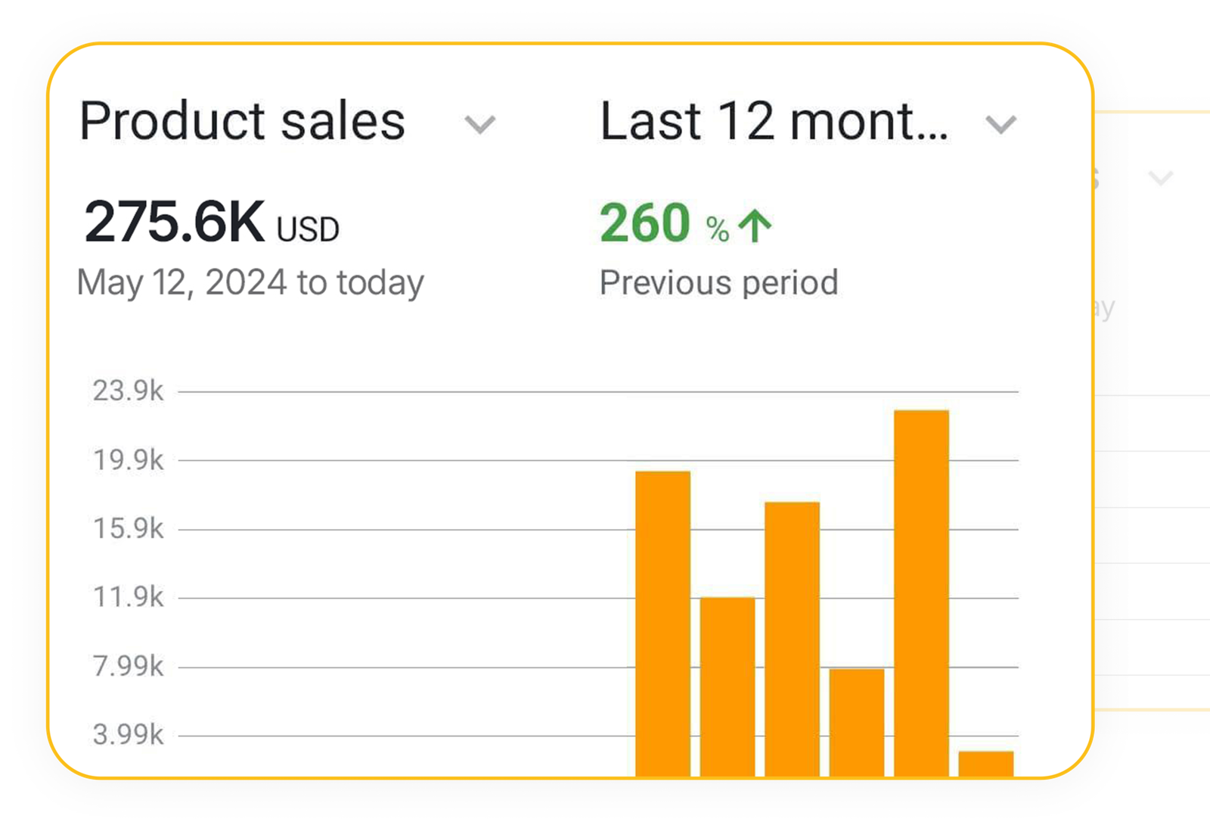This screenshot has width=1210, height=831.
Task: Click the green upward trend arrow
Action: (x=755, y=226)
